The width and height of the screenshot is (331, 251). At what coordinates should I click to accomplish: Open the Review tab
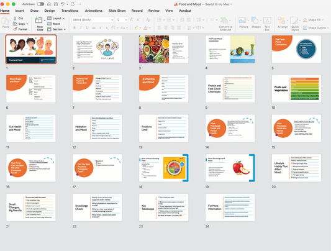(153, 11)
